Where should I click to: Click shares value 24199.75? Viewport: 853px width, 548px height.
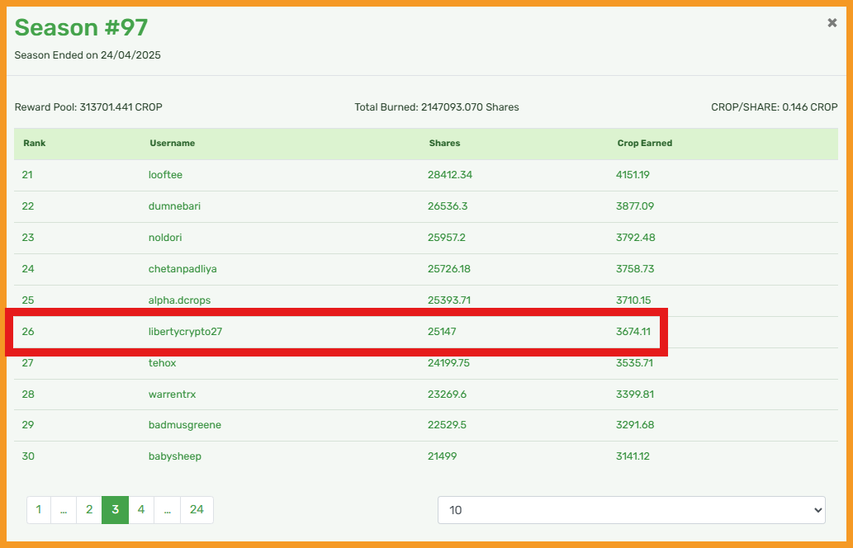pos(449,363)
